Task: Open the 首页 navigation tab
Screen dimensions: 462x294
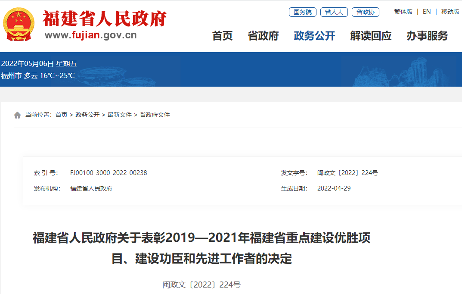Action: click(x=222, y=36)
